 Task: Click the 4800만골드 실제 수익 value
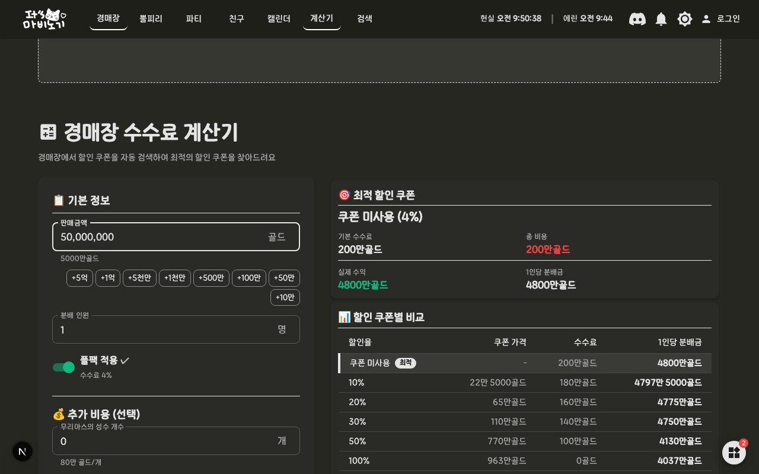[x=363, y=285]
